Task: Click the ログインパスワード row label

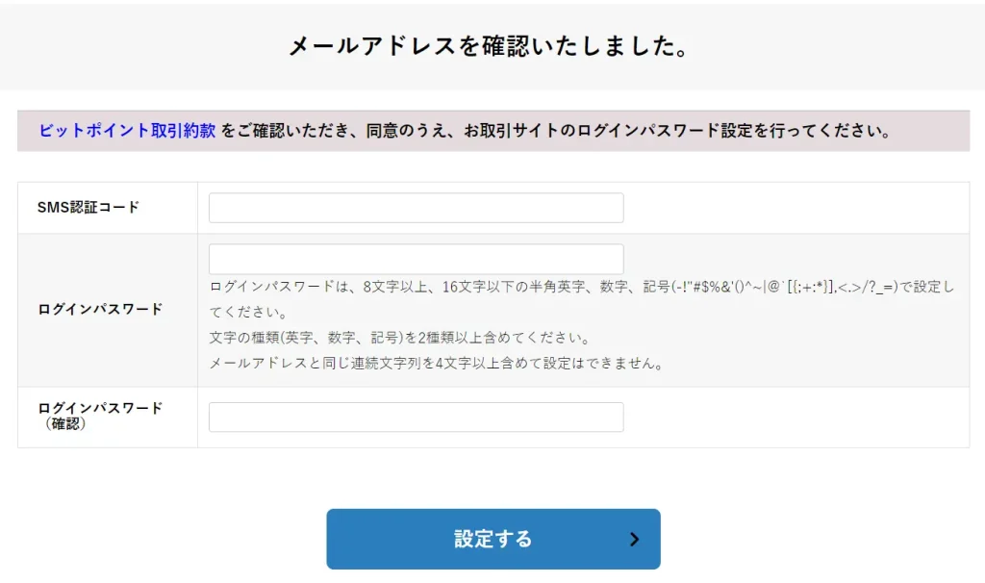Action: click(x=100, y=310)
